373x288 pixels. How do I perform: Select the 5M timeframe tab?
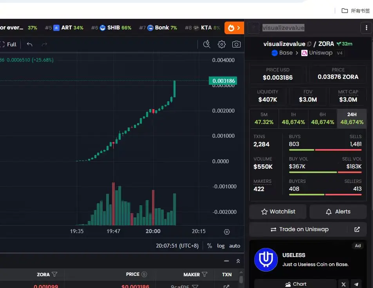[264, 118]
